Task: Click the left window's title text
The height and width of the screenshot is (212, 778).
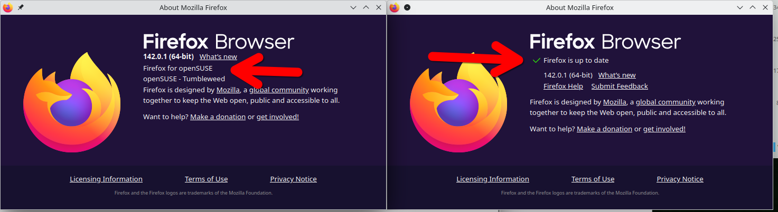Action: (x=193, y=7)
